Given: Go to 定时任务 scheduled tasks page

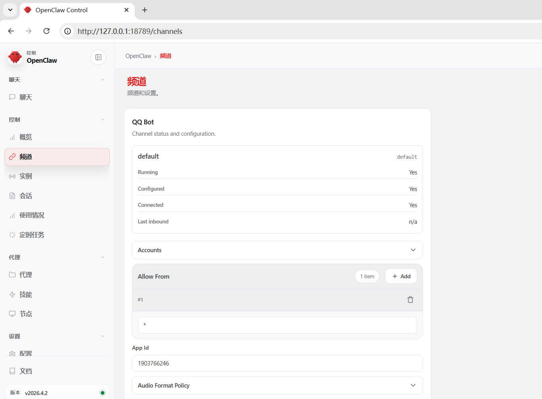Looking at the screenshot, I should (32, 235).
